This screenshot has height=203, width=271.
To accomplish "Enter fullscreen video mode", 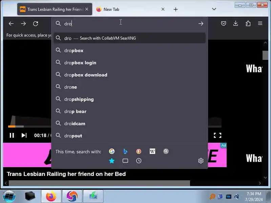I will 217,135.
